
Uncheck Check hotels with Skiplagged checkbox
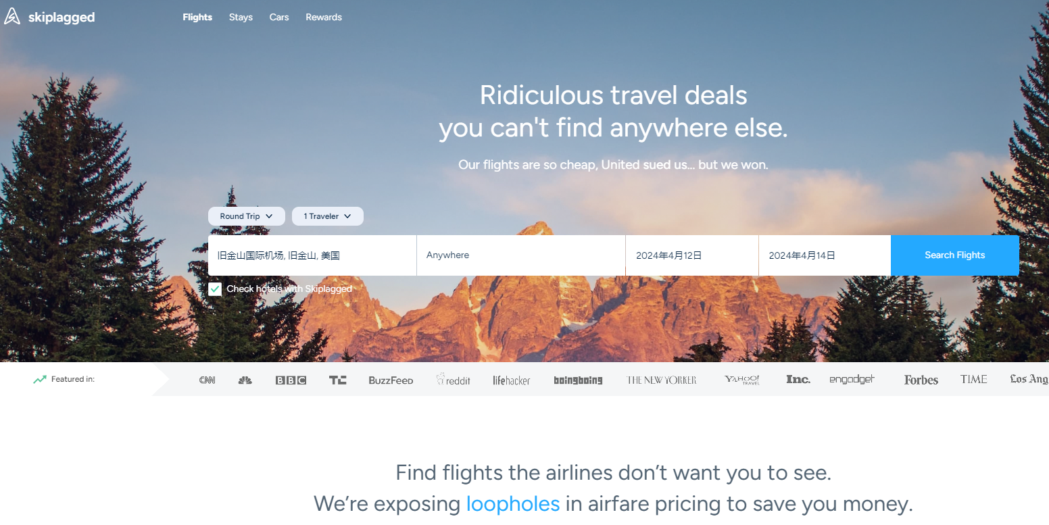tap(215, 289)
